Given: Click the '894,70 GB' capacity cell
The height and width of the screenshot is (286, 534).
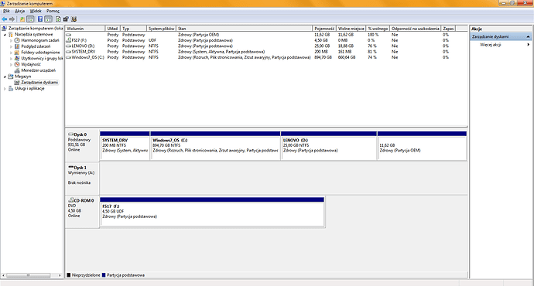Looking at the screenshot, I should click(x=323, y=57).
